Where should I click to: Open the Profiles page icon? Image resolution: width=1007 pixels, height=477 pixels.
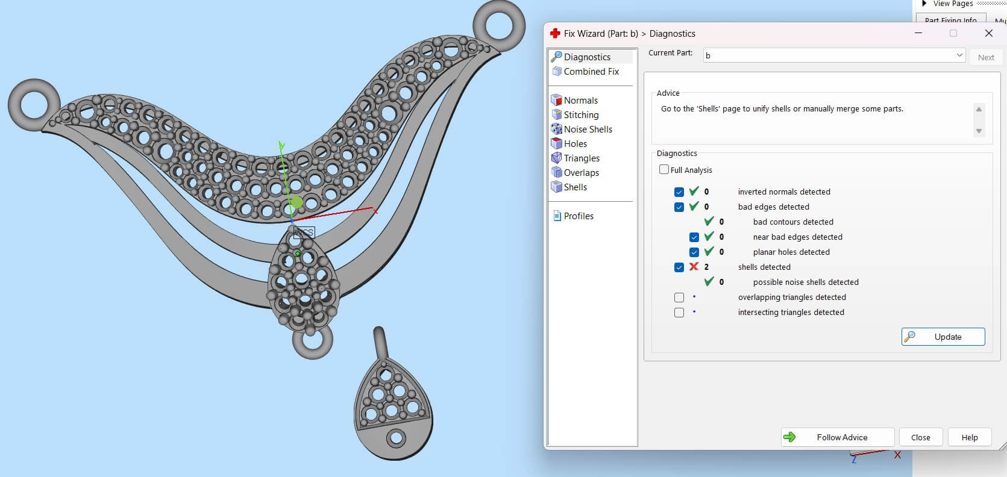click(557, 216)
